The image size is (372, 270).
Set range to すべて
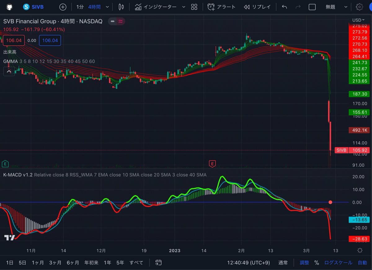pyautogui.click(x=136, y=263)
